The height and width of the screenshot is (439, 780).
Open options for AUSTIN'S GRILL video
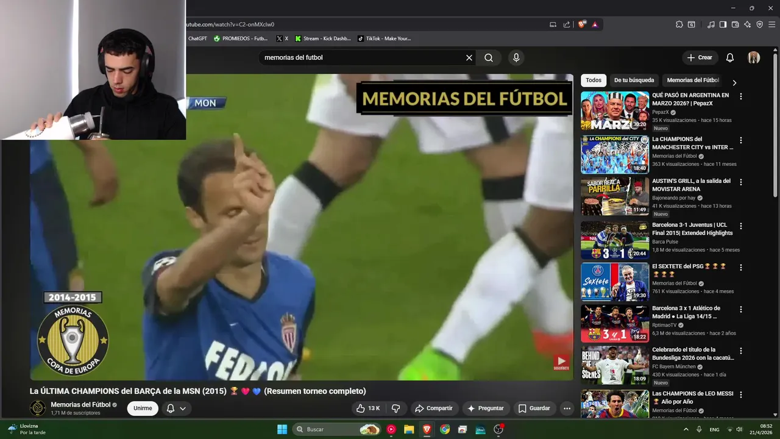click(741, 182)
